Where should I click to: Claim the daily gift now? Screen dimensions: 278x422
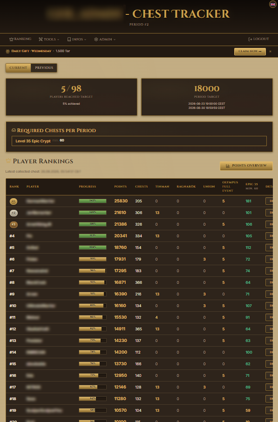tap(250, 51)
